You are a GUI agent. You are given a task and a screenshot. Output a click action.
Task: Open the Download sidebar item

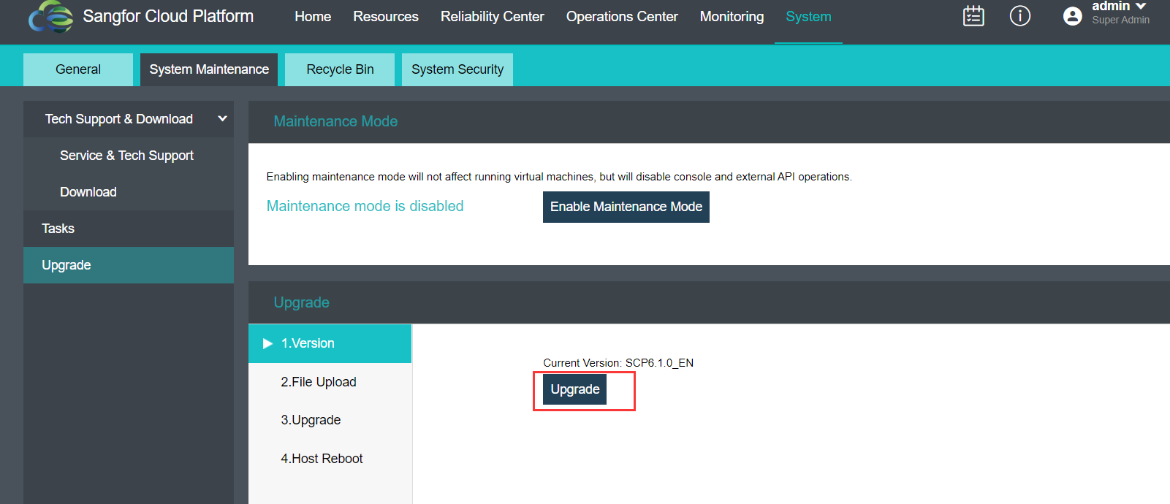point(129,192)
